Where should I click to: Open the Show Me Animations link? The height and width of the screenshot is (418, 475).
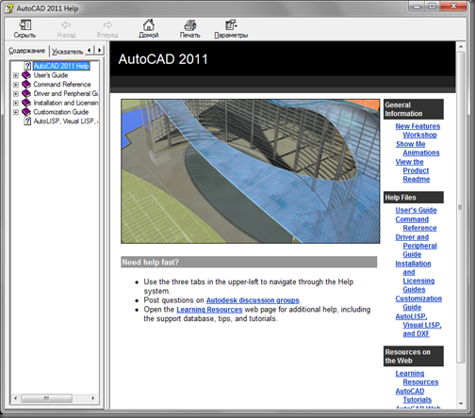point(418,149)
